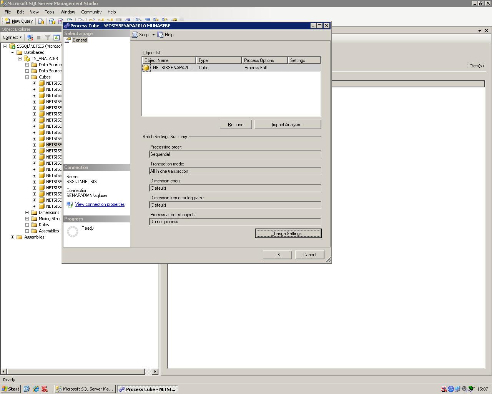Click the blue waveform tray icon
Screen dimensions: 492x394
click(450, 389)
